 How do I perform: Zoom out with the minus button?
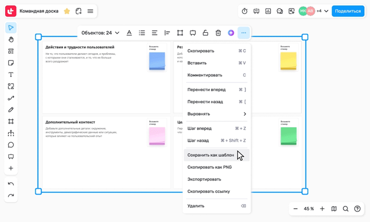click(x=295, y=209)
